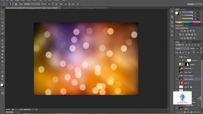
Task: Select the Horizontal Type tool
Action: pos(2,65)
